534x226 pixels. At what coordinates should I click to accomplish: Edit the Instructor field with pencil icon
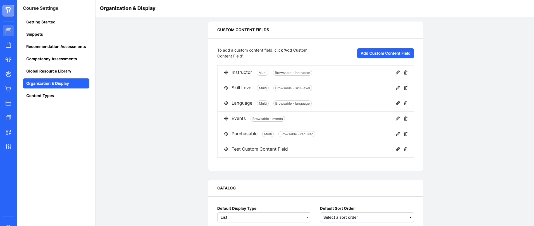coord(398,73)
